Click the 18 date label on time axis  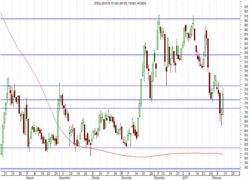point(13,173)
